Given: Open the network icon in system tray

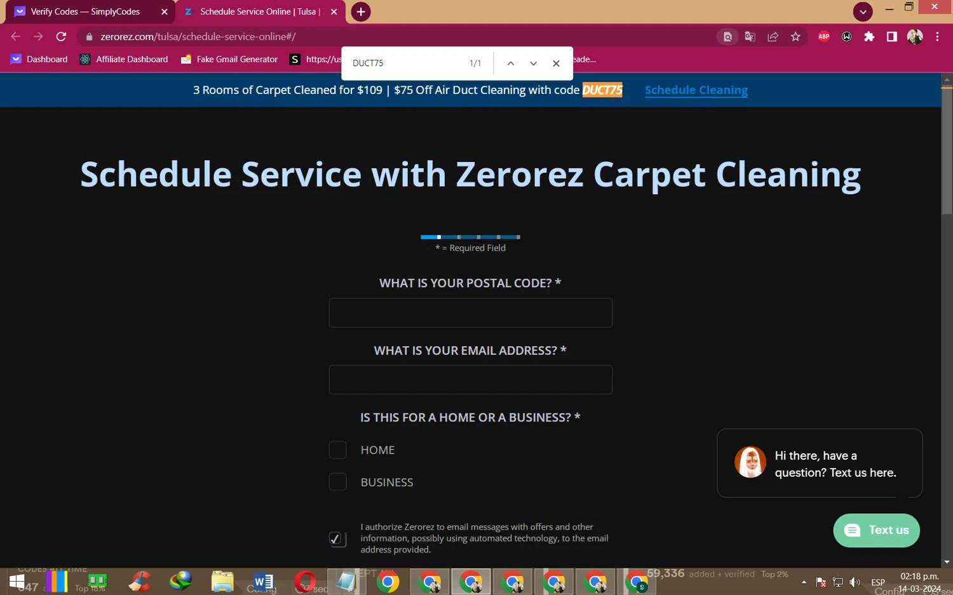Looking at the screenshot, I should click(838, 582).
